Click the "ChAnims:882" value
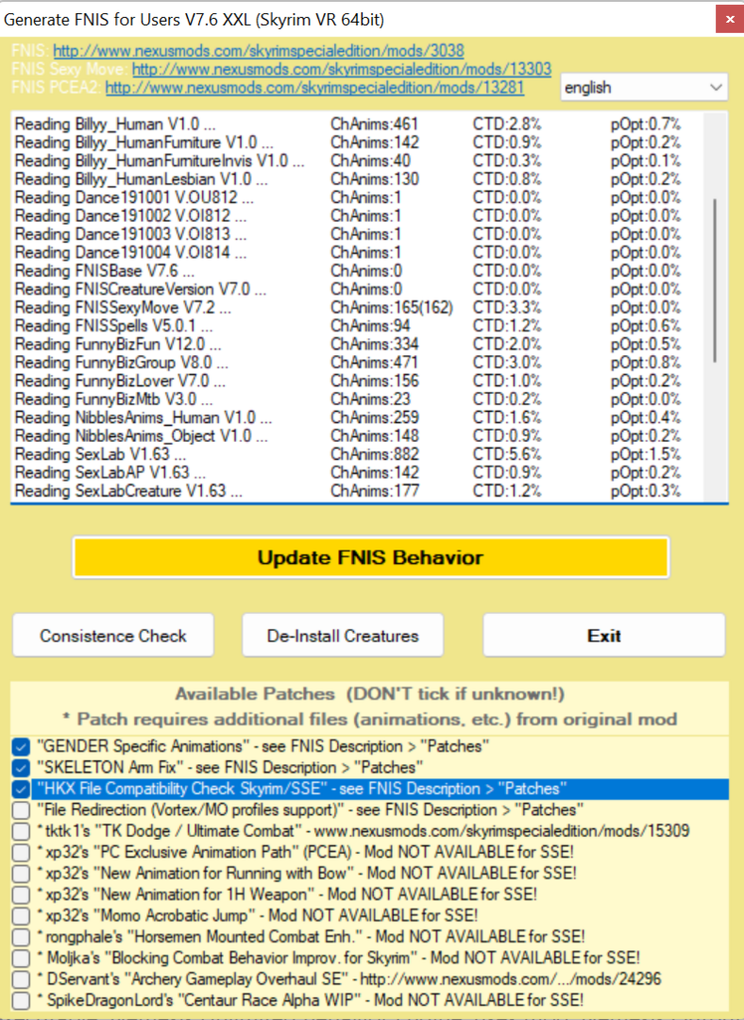 [375, 454]
